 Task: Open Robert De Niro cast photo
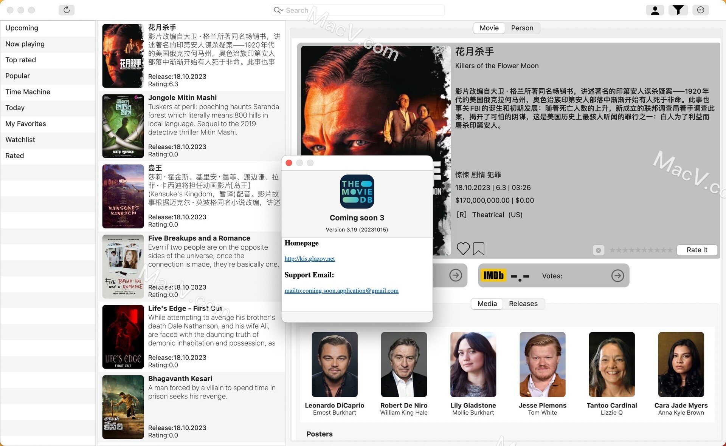point(404,364)
